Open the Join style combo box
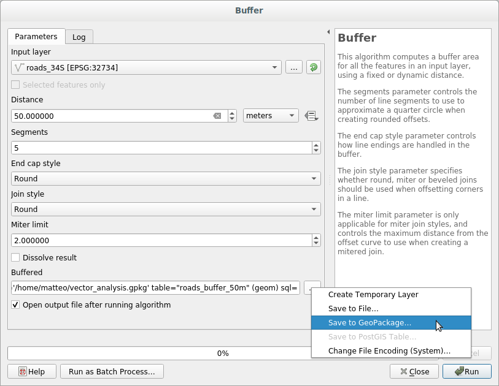The image size is (499, 386). (166, 209)
